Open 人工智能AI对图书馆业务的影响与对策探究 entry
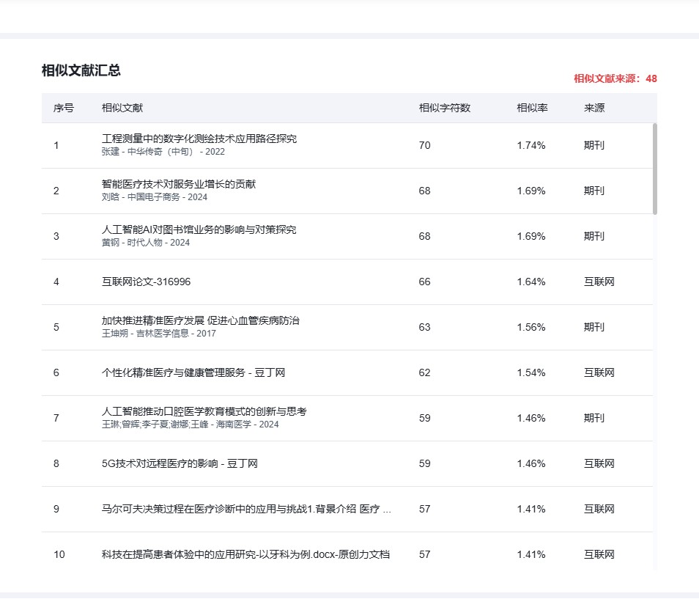Screen dimensions: 699x610 coord(199,229)
